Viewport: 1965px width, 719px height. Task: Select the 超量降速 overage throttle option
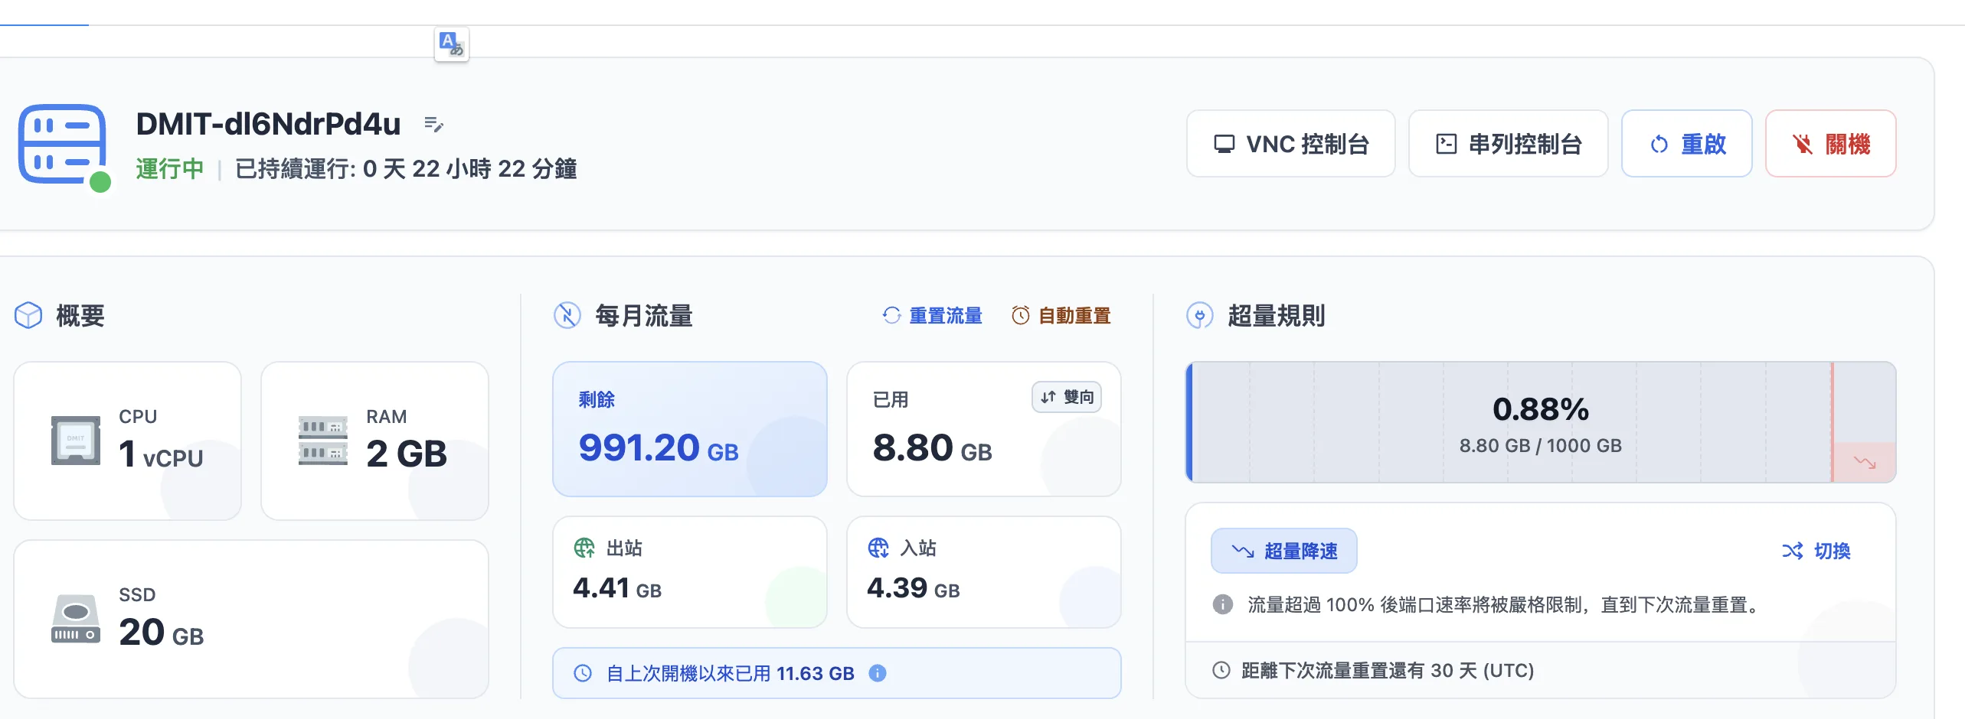click(1284, 551)
